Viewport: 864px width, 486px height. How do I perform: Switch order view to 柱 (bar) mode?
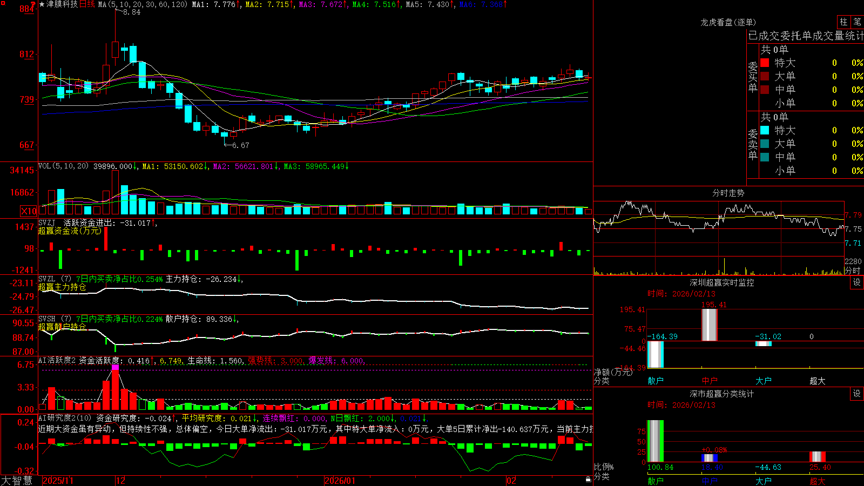click(x=843, y=22)
